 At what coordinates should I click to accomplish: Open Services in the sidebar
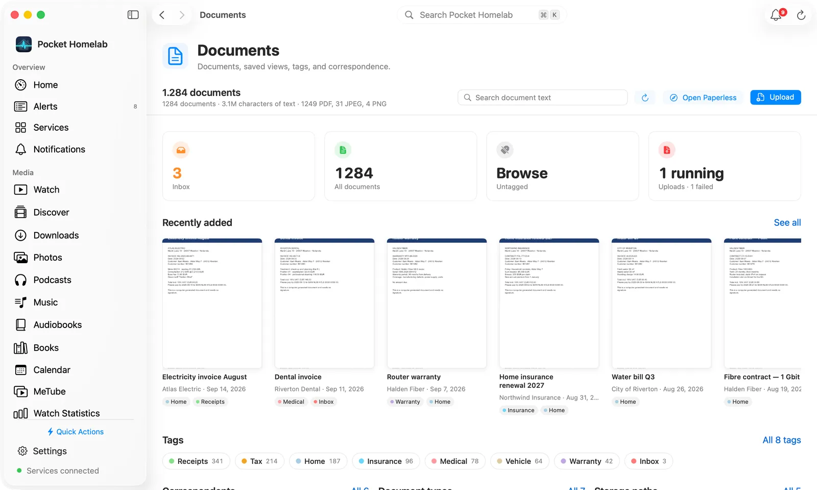click(76, 128)
